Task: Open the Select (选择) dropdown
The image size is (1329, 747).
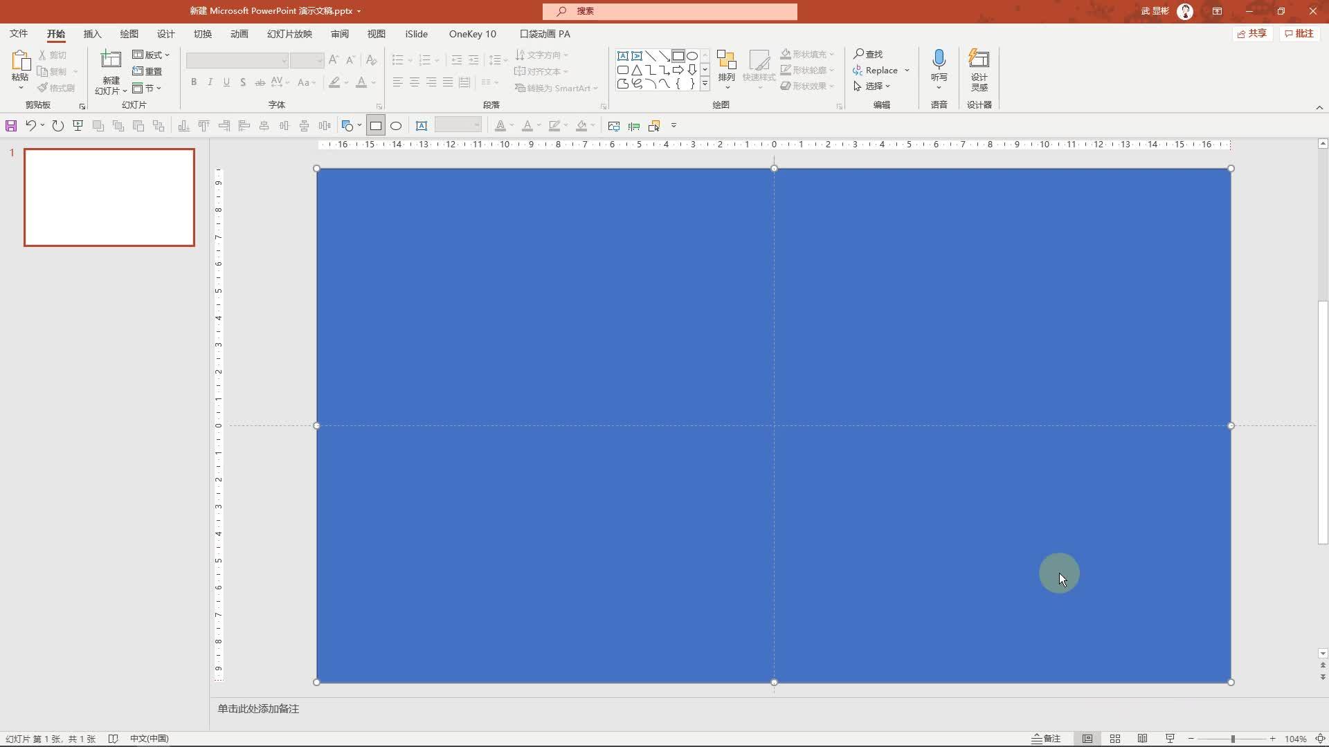Action: pyautogui.click(x=871, y=86)
